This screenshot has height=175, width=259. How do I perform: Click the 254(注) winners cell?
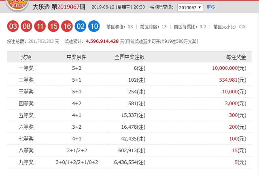pos(137,92)
